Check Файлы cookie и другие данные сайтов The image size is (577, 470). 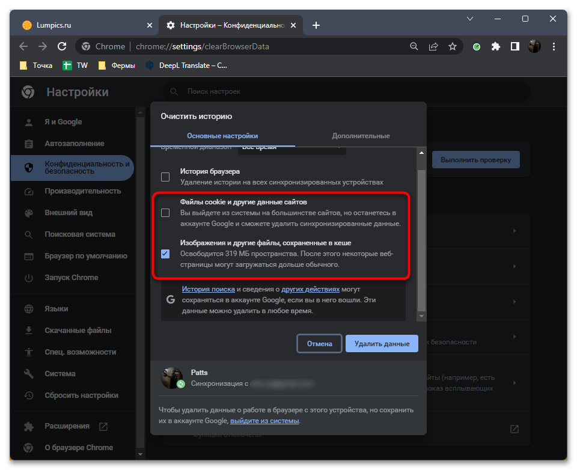(165, 213)
